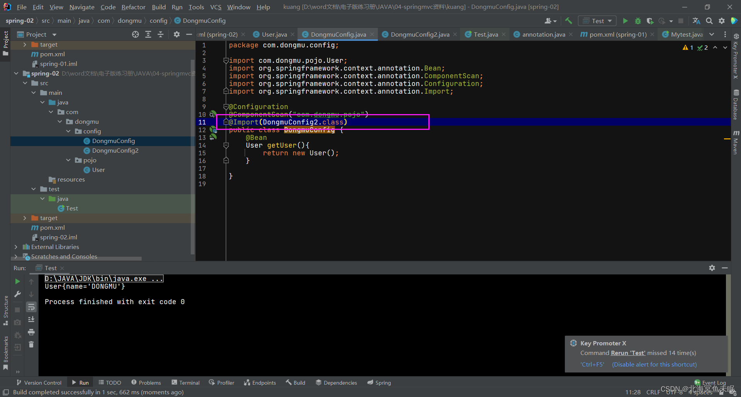Open the Endpoints tool window
This screenshot has width=741, height=397.
coord(260,382)
